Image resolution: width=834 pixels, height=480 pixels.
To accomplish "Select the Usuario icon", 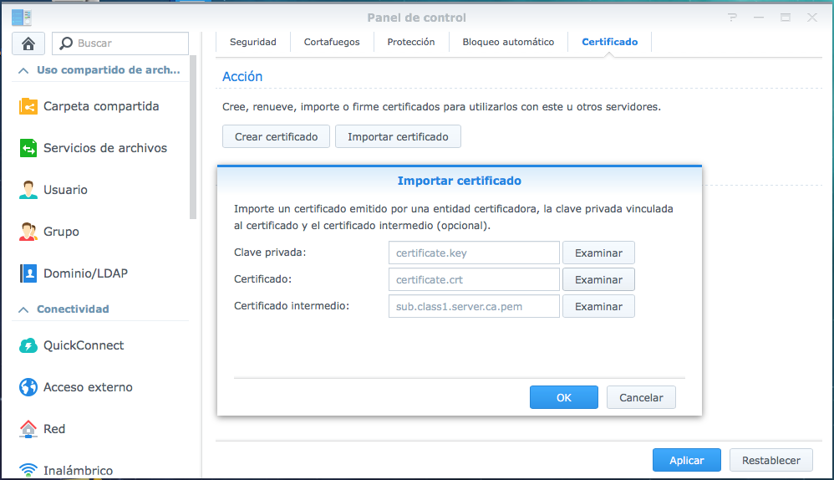I will (28, 190).
